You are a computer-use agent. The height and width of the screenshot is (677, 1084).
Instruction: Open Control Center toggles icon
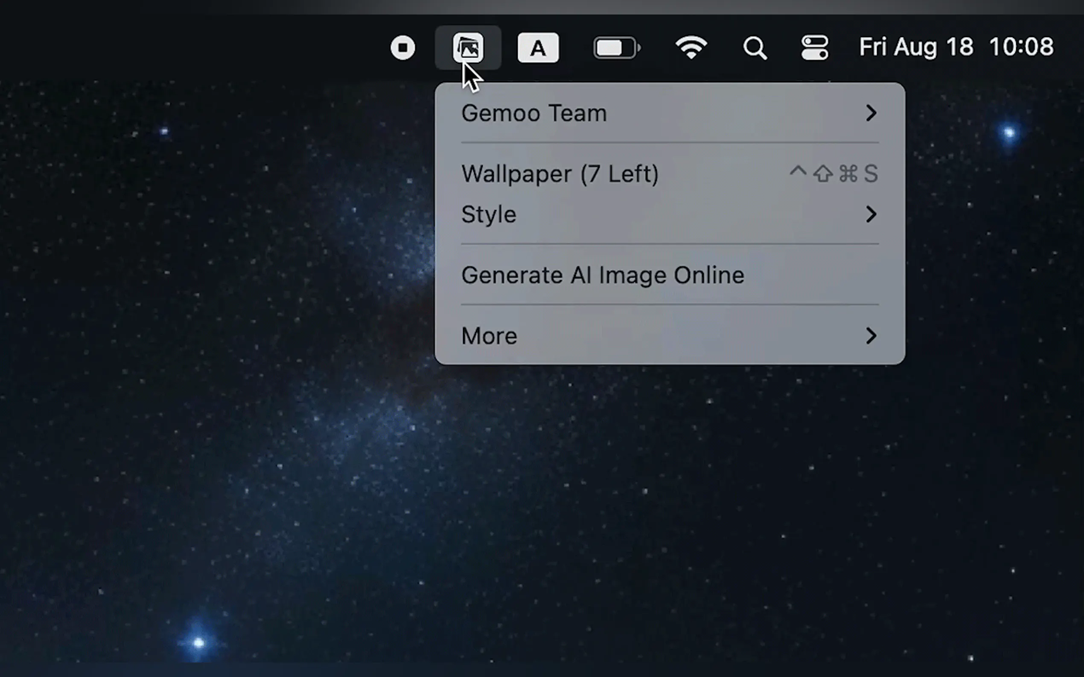click(x=815, y=47)
